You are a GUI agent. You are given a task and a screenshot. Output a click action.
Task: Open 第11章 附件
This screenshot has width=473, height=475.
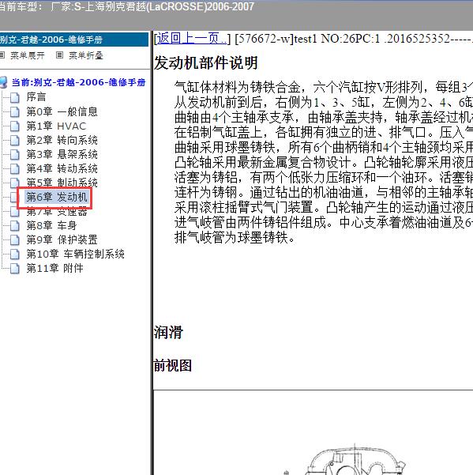(54, 268)
